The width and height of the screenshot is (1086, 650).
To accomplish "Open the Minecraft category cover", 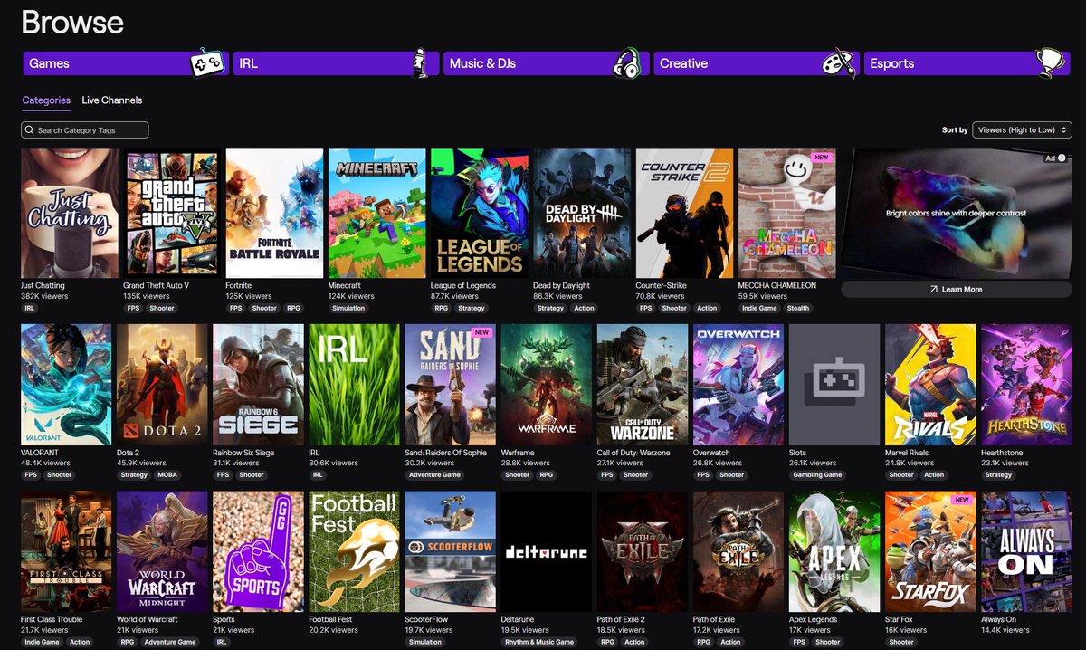I will [376, 214].
